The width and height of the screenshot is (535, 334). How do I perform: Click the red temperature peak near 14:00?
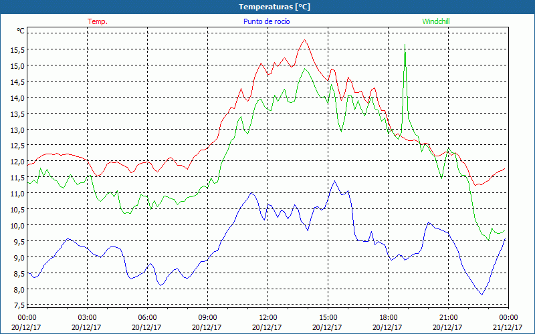pyautogui.click(x=304, y=40)
